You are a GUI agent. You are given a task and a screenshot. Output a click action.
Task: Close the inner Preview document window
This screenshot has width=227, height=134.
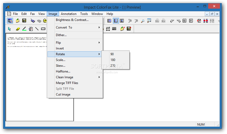tap(217, 14)
